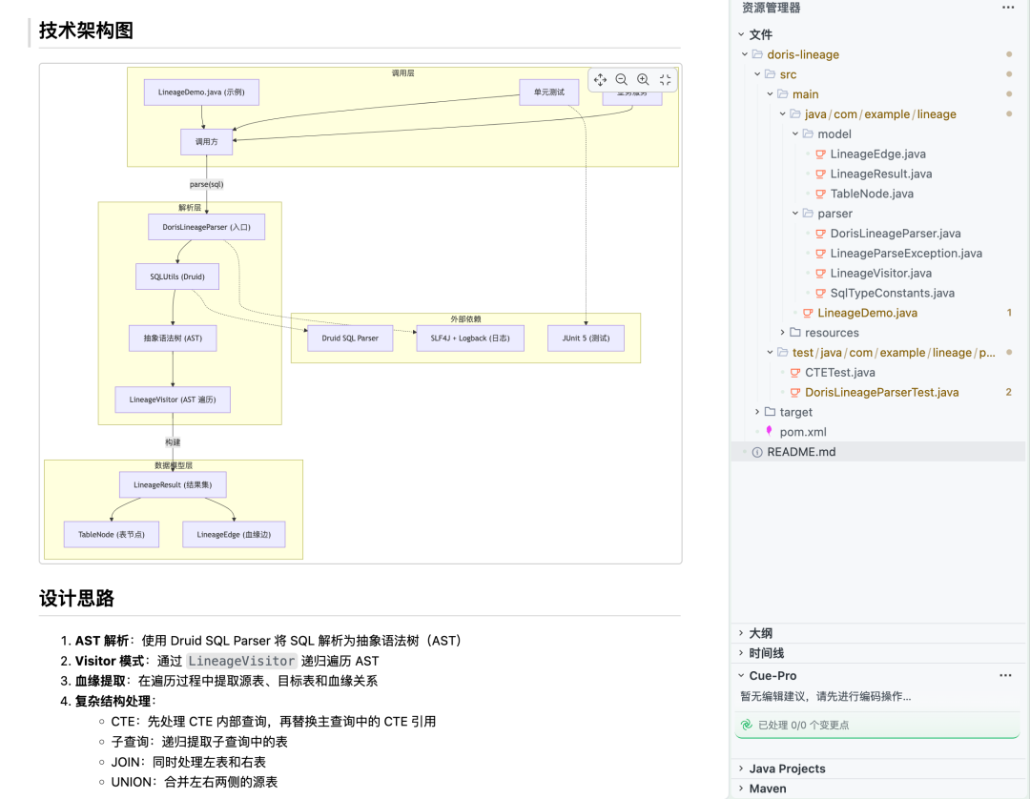The image size is (1030, 799).
Task: Click the target folder icon
Action: coord(770,412)
